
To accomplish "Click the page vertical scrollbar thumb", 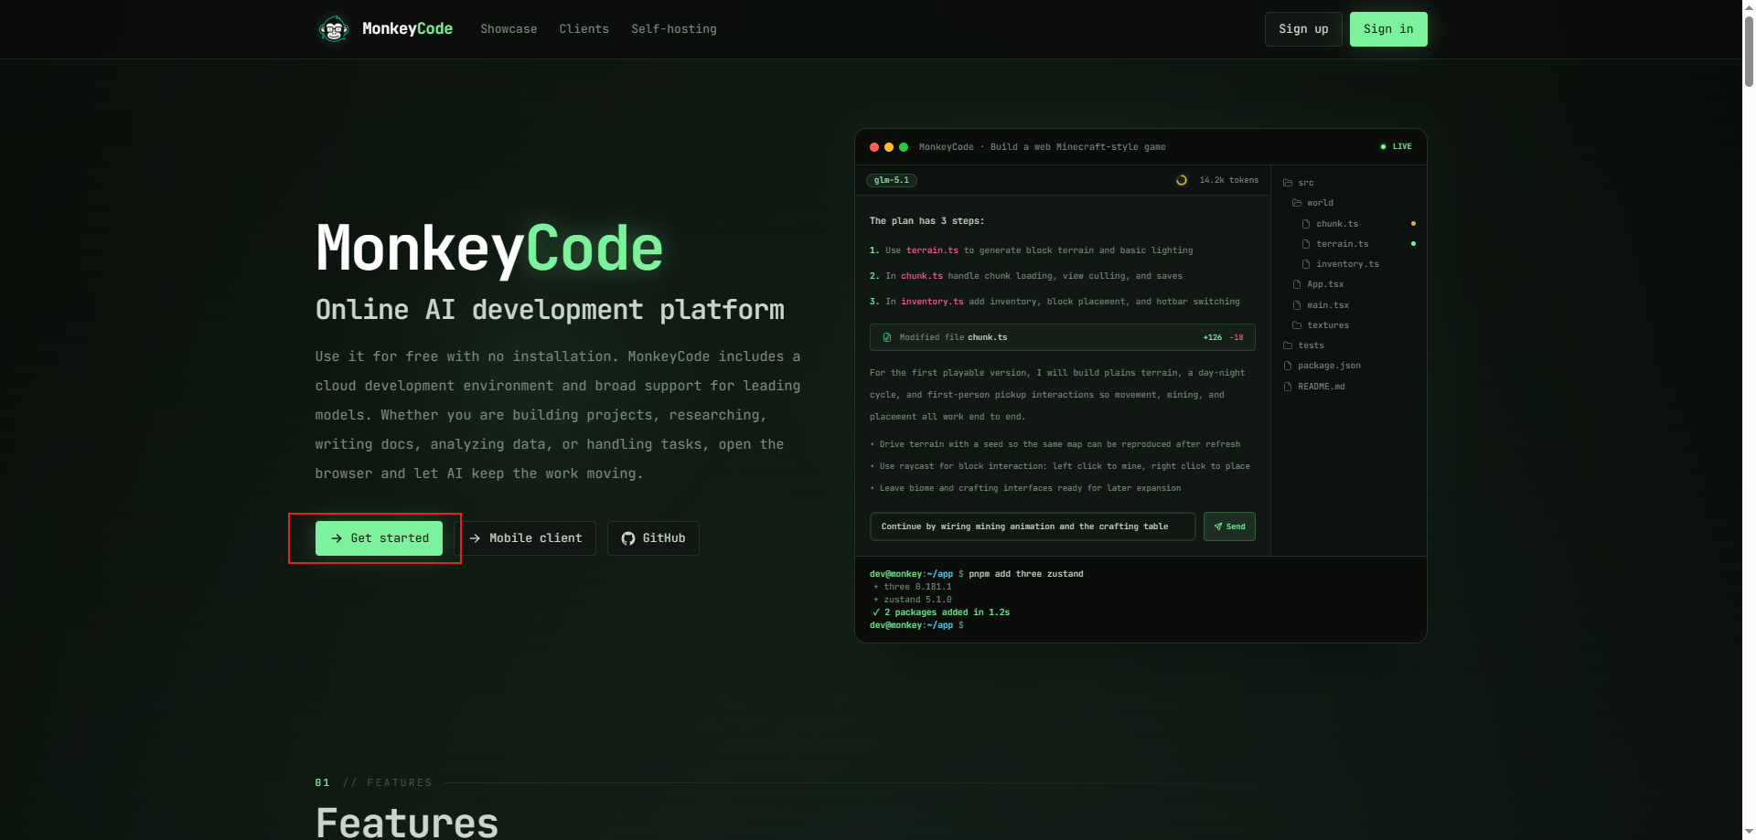I will (1749, 50).
